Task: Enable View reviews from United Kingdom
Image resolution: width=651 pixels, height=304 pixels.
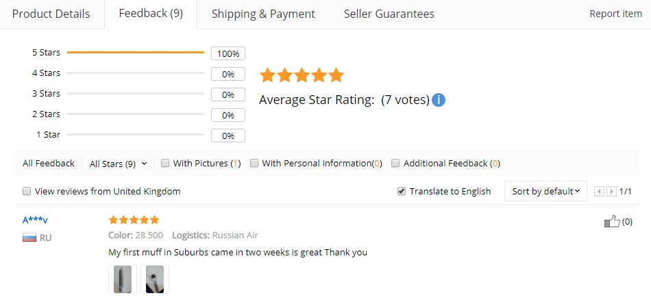Action: 27,191
